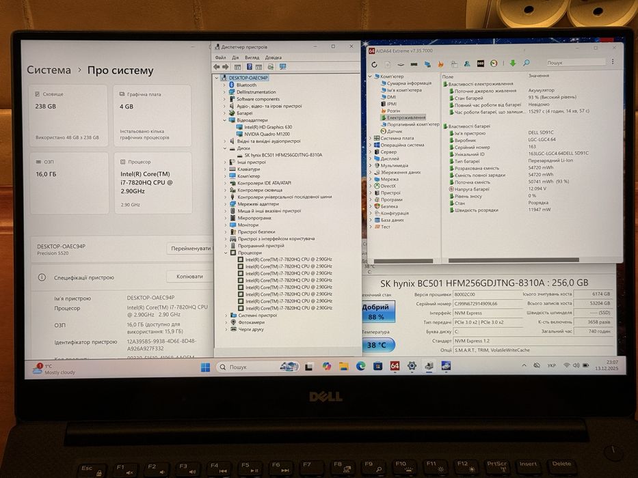Image resolution: width=638 pixels, height=478 pixels.
Task: Click the Перейменувати button in Settings
Action: click(190, 249)
